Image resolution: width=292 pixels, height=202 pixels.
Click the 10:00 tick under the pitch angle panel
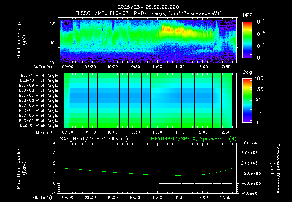tap(112, 132)
